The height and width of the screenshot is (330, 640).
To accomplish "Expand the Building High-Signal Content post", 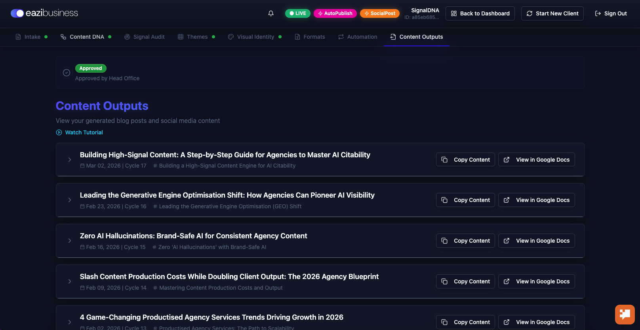I will [x=70, y=160].
